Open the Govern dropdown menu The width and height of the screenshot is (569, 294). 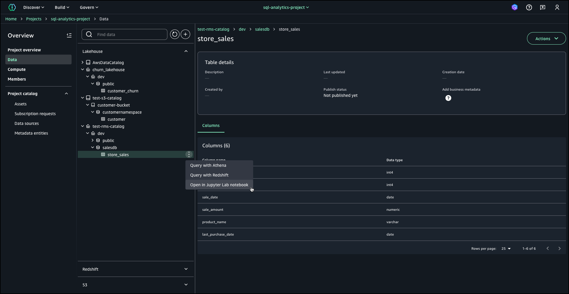pyautogui.click(x=89, y=7)
